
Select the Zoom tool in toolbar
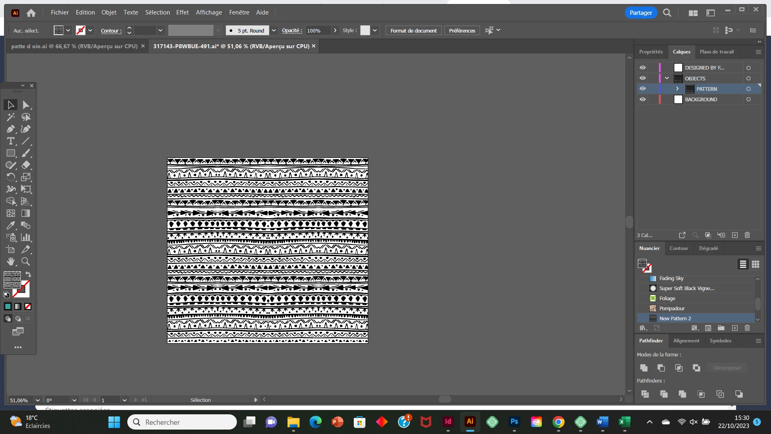pos(26,262)
